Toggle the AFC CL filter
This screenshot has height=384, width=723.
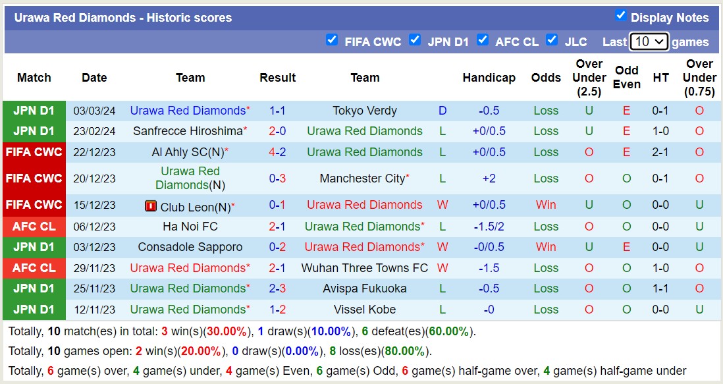click(483, 40)
